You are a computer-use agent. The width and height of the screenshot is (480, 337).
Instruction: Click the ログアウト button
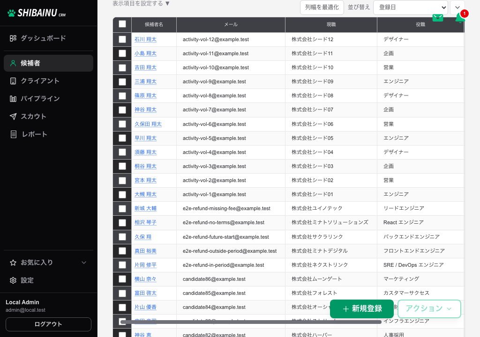48,324
